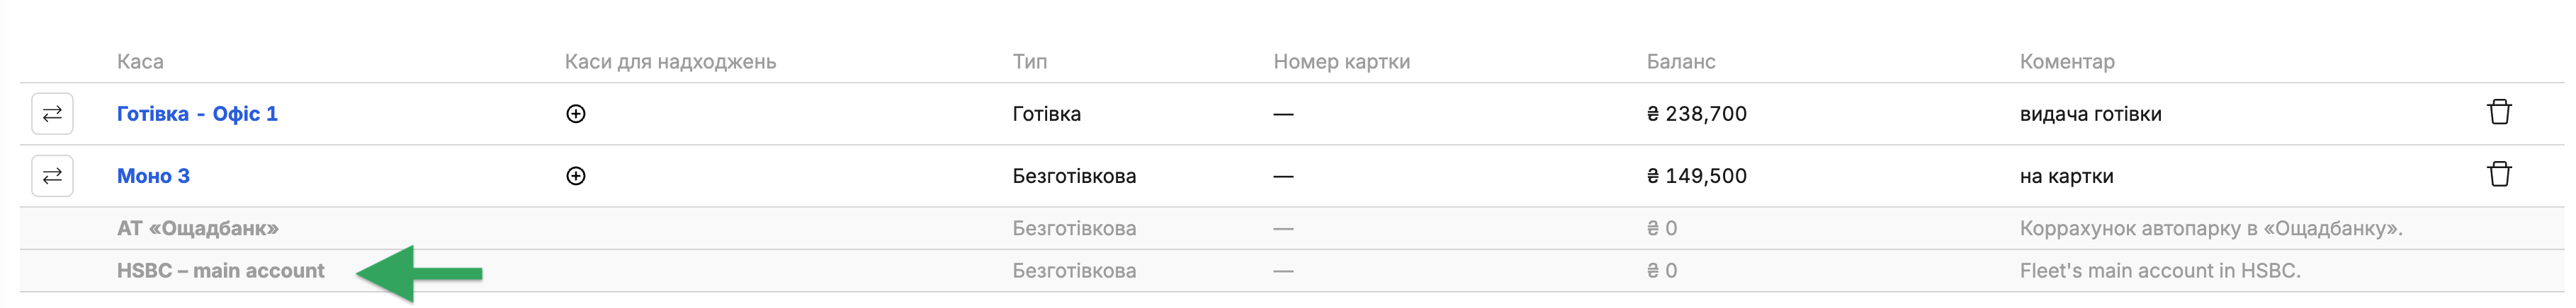Image resolution: width=2576 pixels, height=308 pixels.
Task: Click the ₴ 149,500 balance value
Action: (x=1697, y=175)
